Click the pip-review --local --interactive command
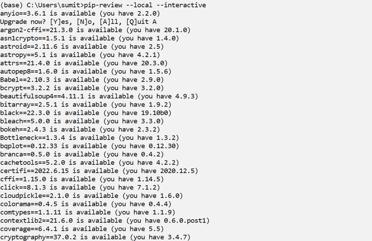372x241 pixels. point(145,5)
